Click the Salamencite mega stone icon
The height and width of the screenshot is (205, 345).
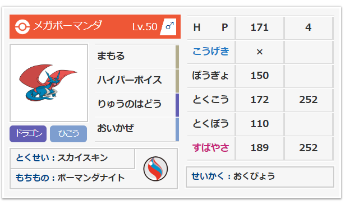click(156, 169)
